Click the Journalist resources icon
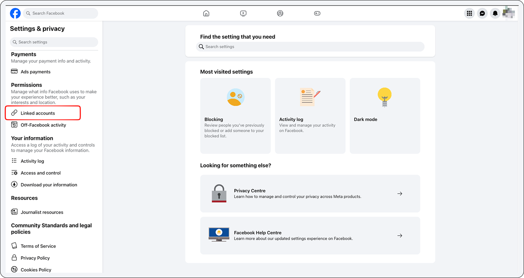Screen dimensions: 524x278 click(14, 212)
